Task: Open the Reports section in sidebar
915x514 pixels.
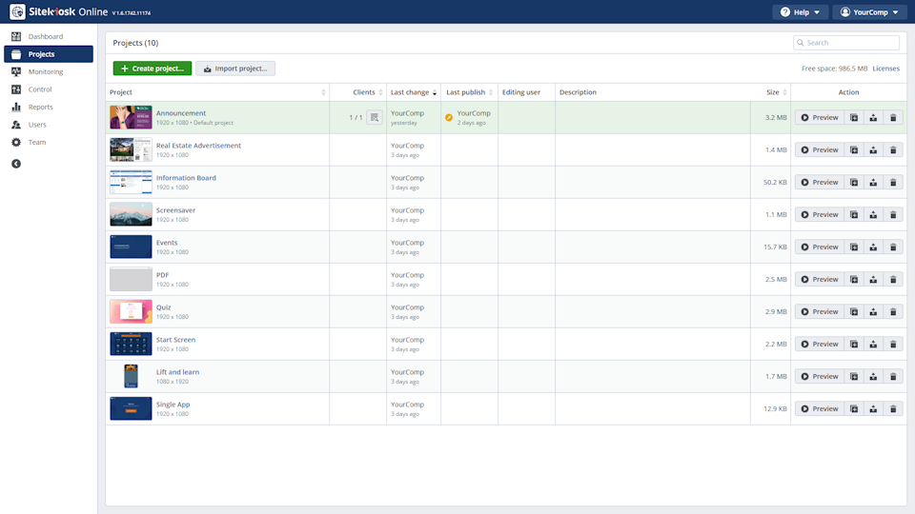Action: [x=41, y=108]
